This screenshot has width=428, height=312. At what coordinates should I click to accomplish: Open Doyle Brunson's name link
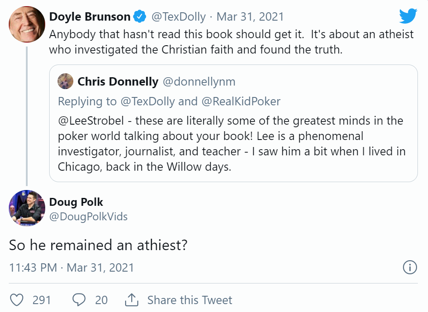pos(90,17)
